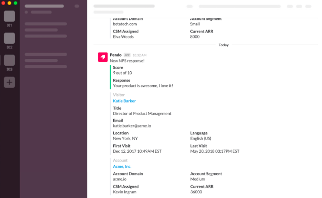Select the 'New York, NY' location value
Image resolution: width=322 pixels, height=198 pixels.
(125, 138)
